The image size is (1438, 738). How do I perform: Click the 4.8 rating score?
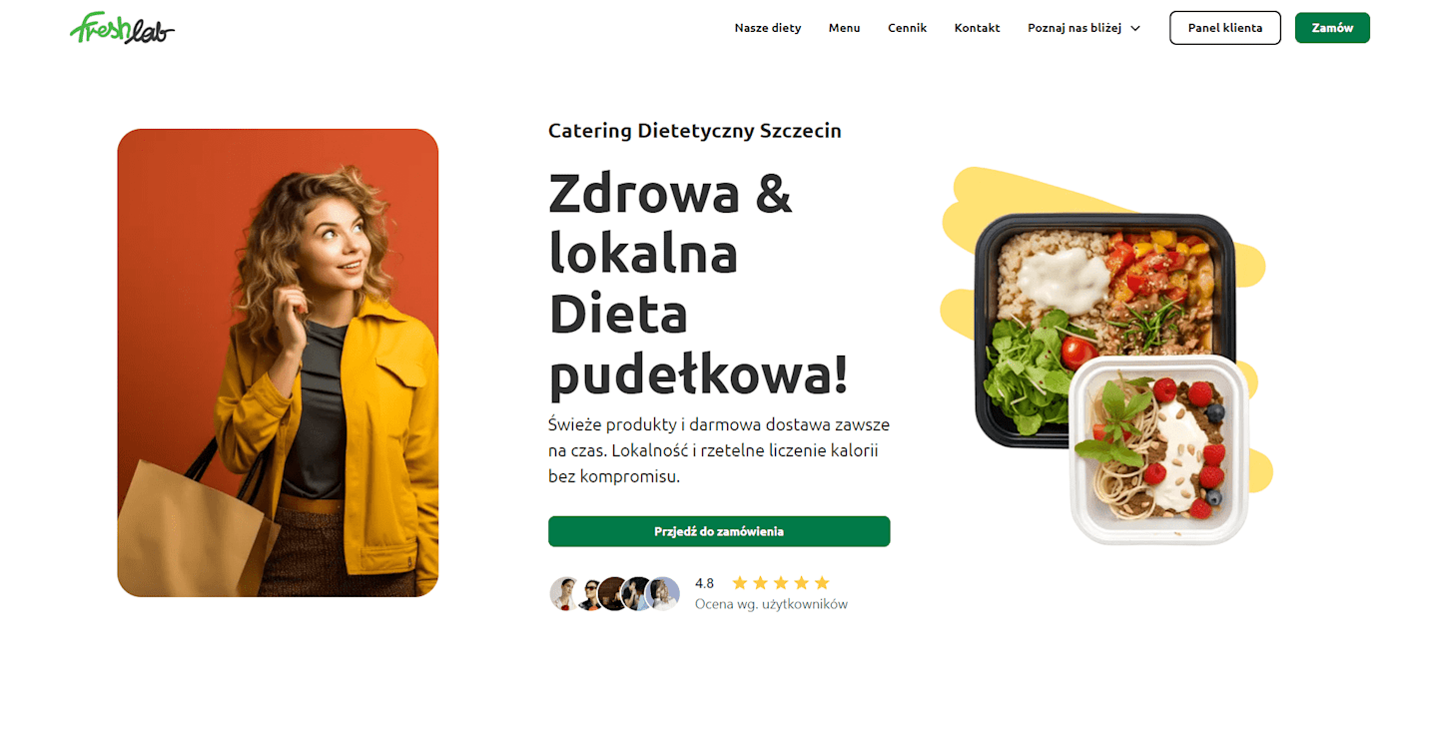pyautogui.click(x=704, y=583)
